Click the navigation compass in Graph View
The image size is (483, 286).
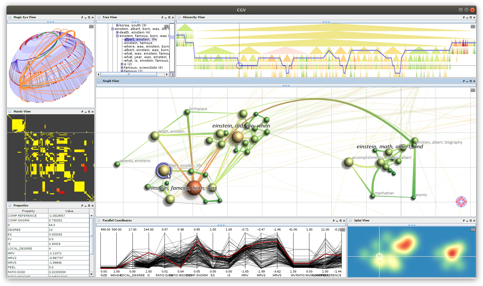(461, 202)
